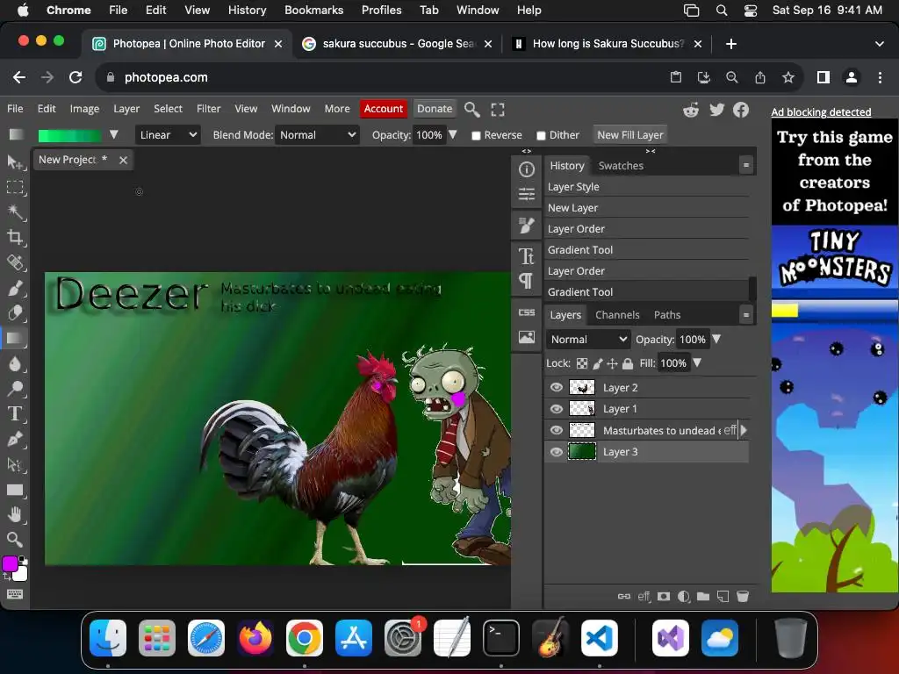Select the Hand tool
Screen dimensions: 899x674
pyautogui.click(x=15, y=514)
